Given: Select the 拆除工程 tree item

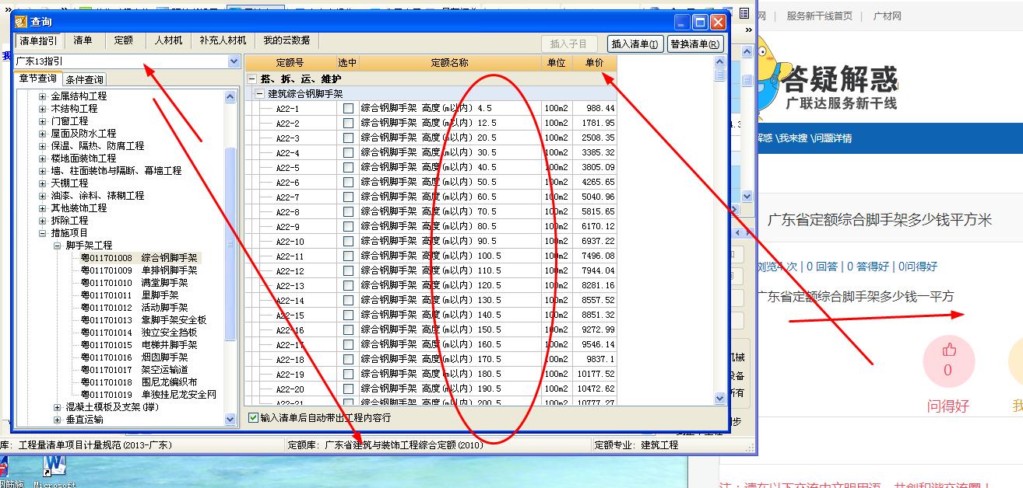Looking at the screenshot, I should pos(69,221).
